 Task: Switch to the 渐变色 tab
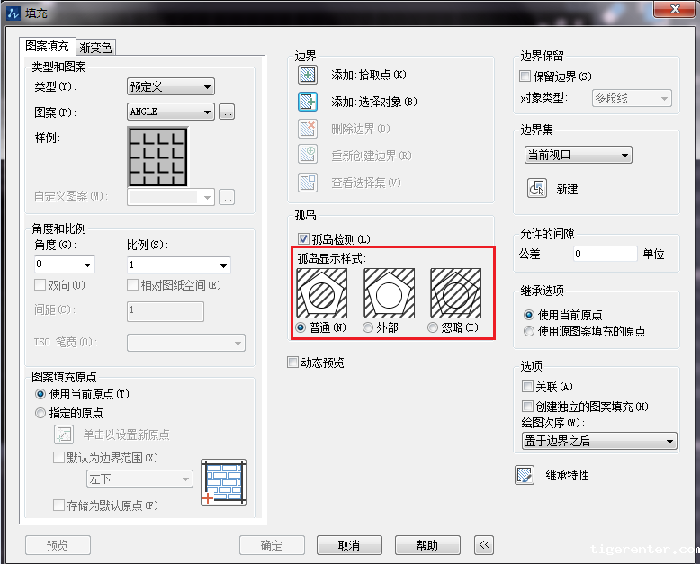(x=96, y=48)
